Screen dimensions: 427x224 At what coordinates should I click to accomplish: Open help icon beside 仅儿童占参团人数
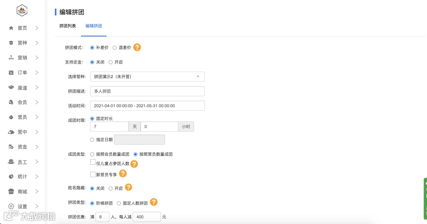coord(134,164)
